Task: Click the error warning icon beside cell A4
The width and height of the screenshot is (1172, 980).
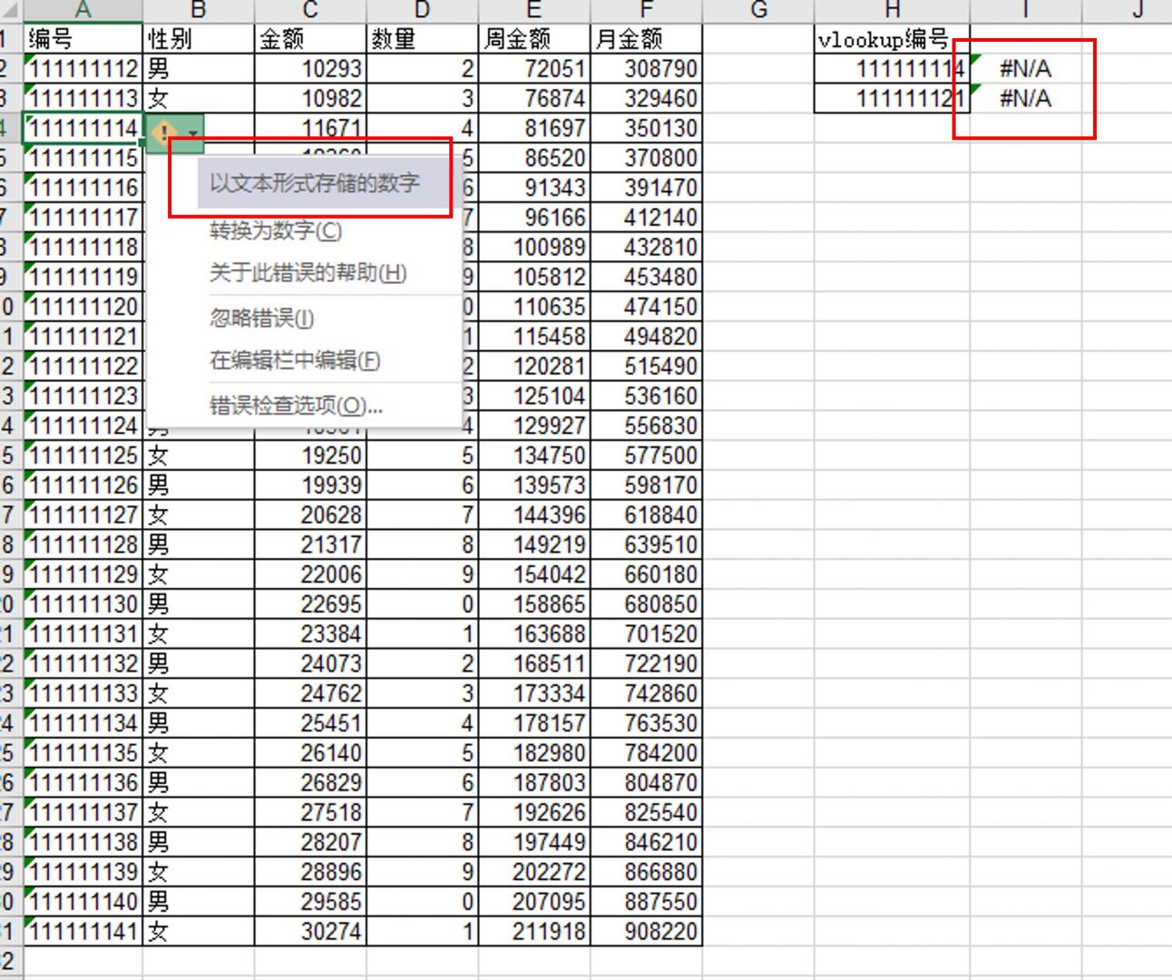Action: [x=164, y=133]
